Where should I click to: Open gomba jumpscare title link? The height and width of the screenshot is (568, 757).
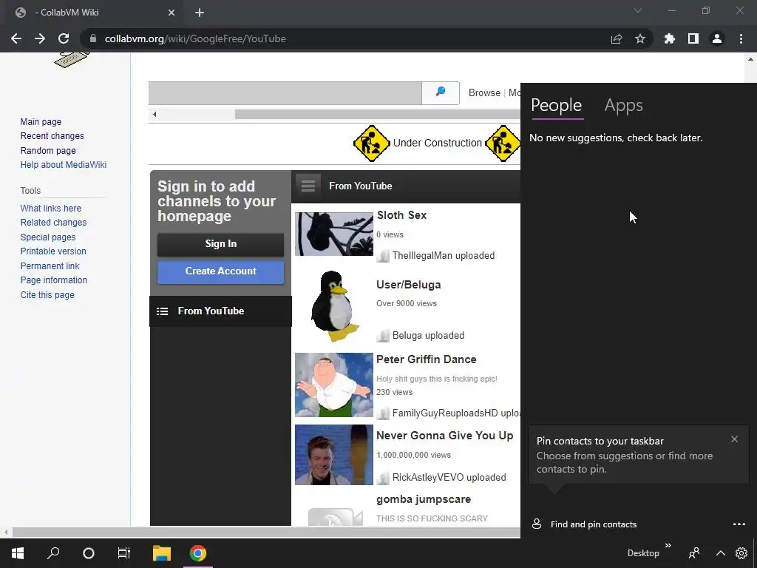(x=424, y=499)
